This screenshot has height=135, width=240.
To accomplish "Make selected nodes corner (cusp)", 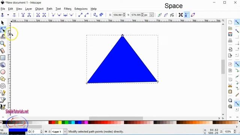I will click(53, 15).
